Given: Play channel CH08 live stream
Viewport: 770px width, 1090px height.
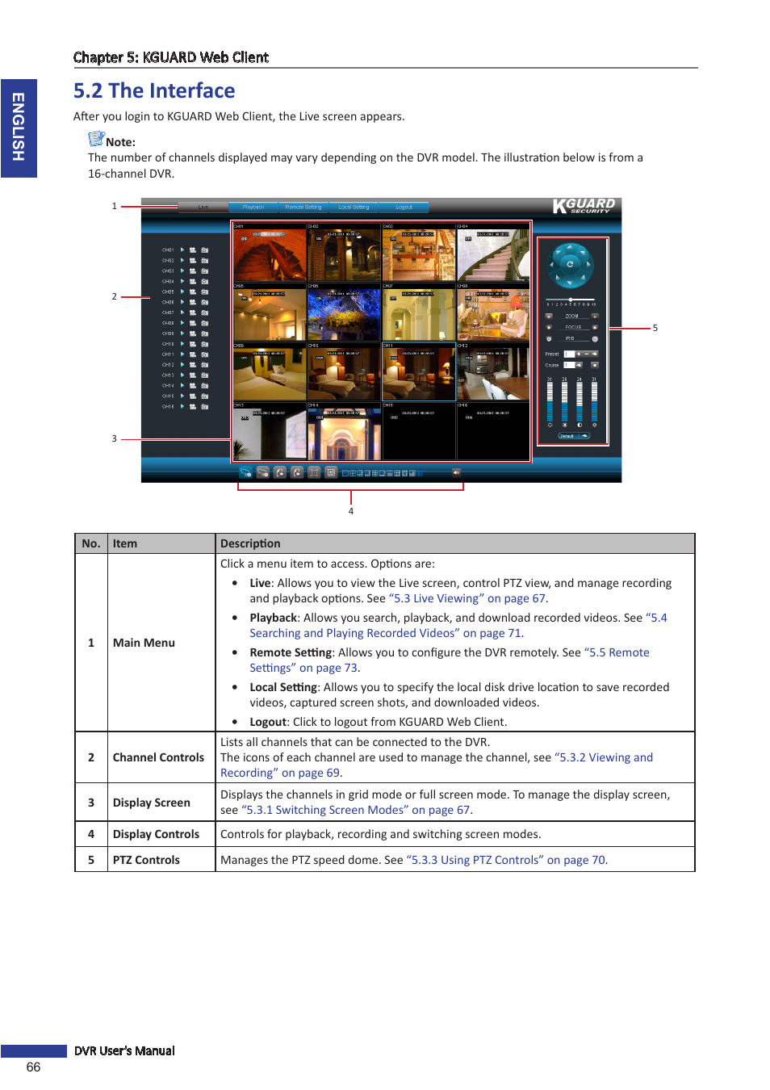Looking at the screenshot, I should click(182, 323).
